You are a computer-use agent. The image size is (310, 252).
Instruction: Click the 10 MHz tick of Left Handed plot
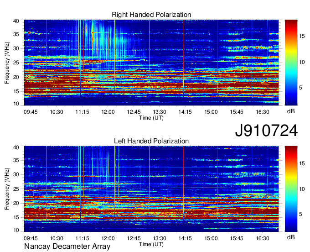coord(16,230)
